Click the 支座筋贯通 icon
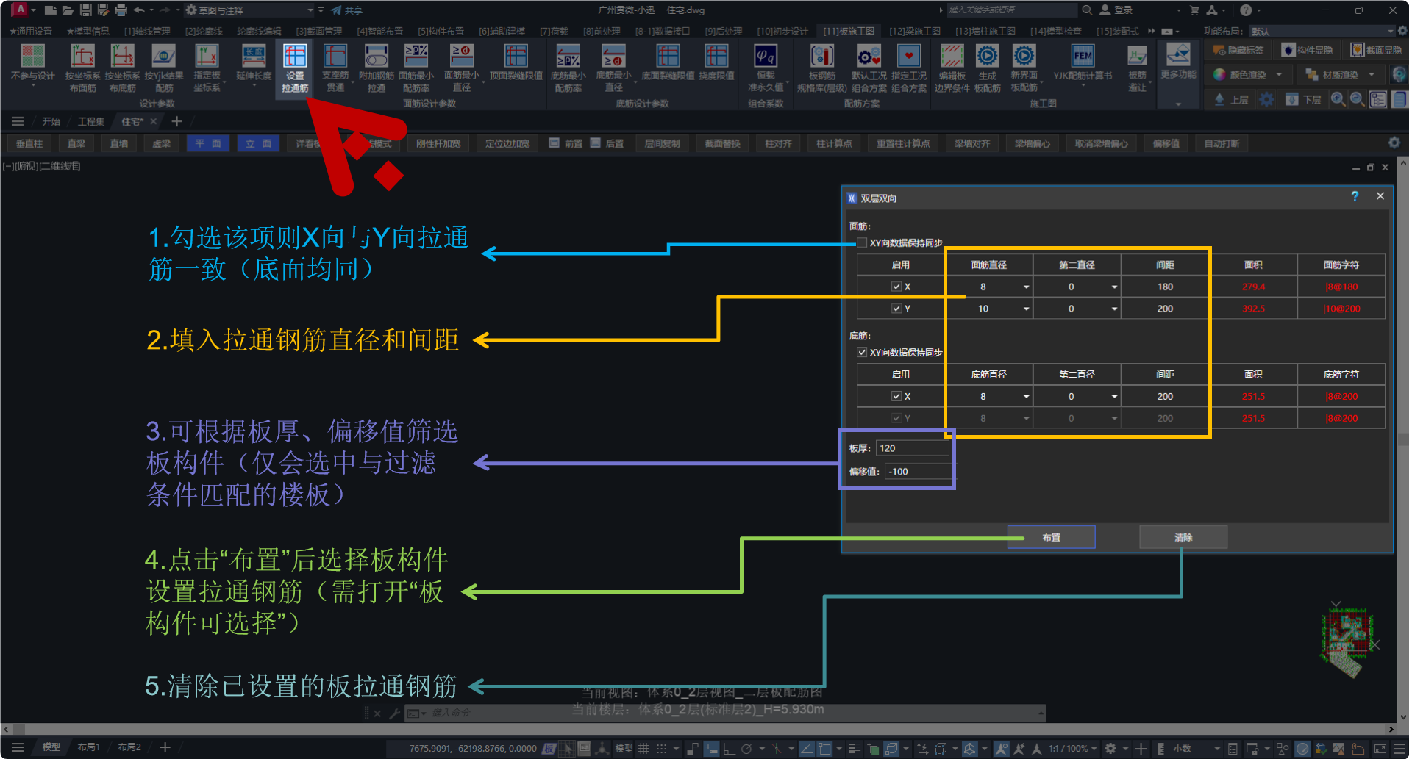1412x759 pixels. [x=335, y=68]
